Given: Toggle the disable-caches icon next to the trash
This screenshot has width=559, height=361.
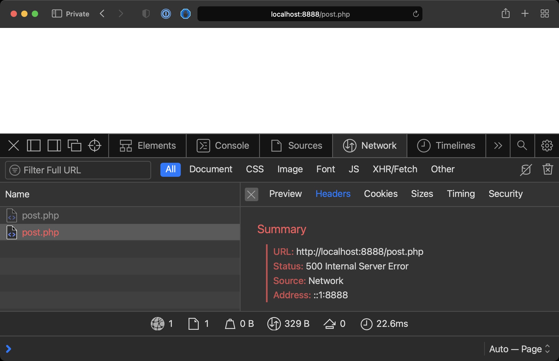Looking at the screenshot, I should coord(526,169).
